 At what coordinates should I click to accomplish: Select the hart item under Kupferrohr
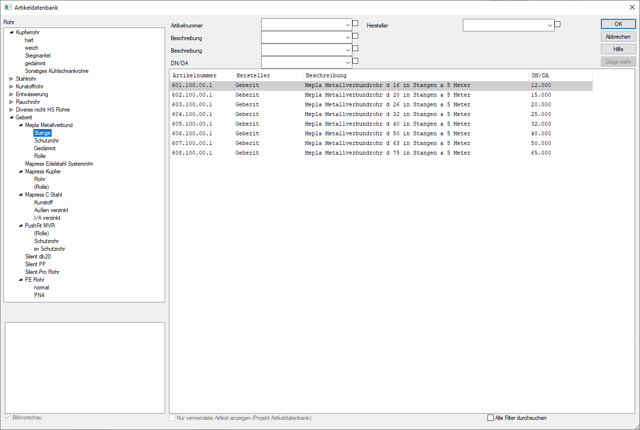[29, 40]
